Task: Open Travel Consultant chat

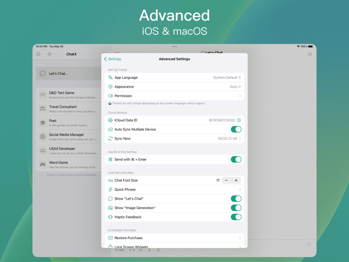Action: coord(69,109)
